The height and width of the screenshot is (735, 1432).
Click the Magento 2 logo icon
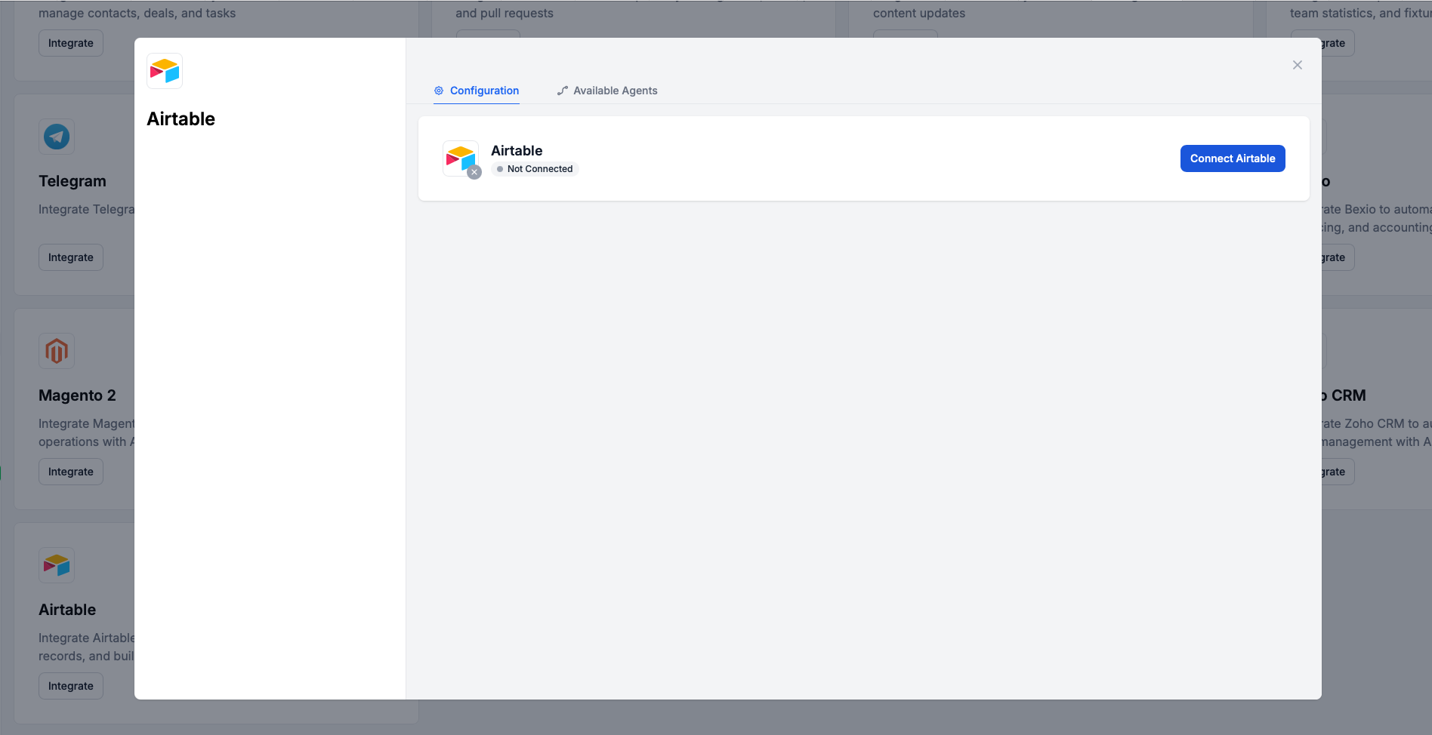click(56, 350)
